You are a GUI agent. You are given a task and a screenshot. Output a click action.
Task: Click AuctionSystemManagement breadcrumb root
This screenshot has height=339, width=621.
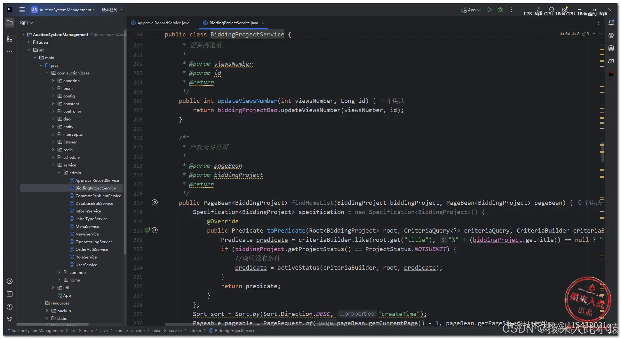[x=35, y=330]
